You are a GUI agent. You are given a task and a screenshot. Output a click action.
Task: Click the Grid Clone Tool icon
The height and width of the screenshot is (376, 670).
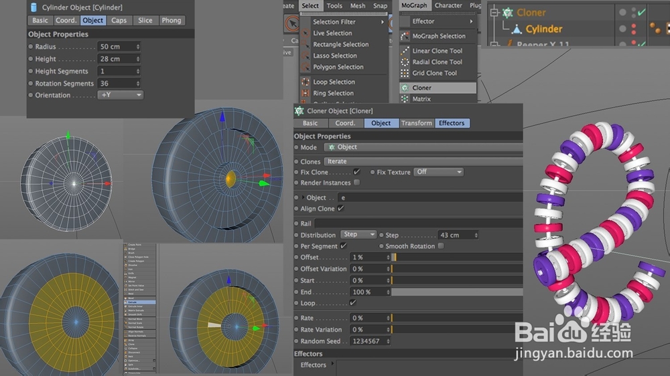(405, 73)
